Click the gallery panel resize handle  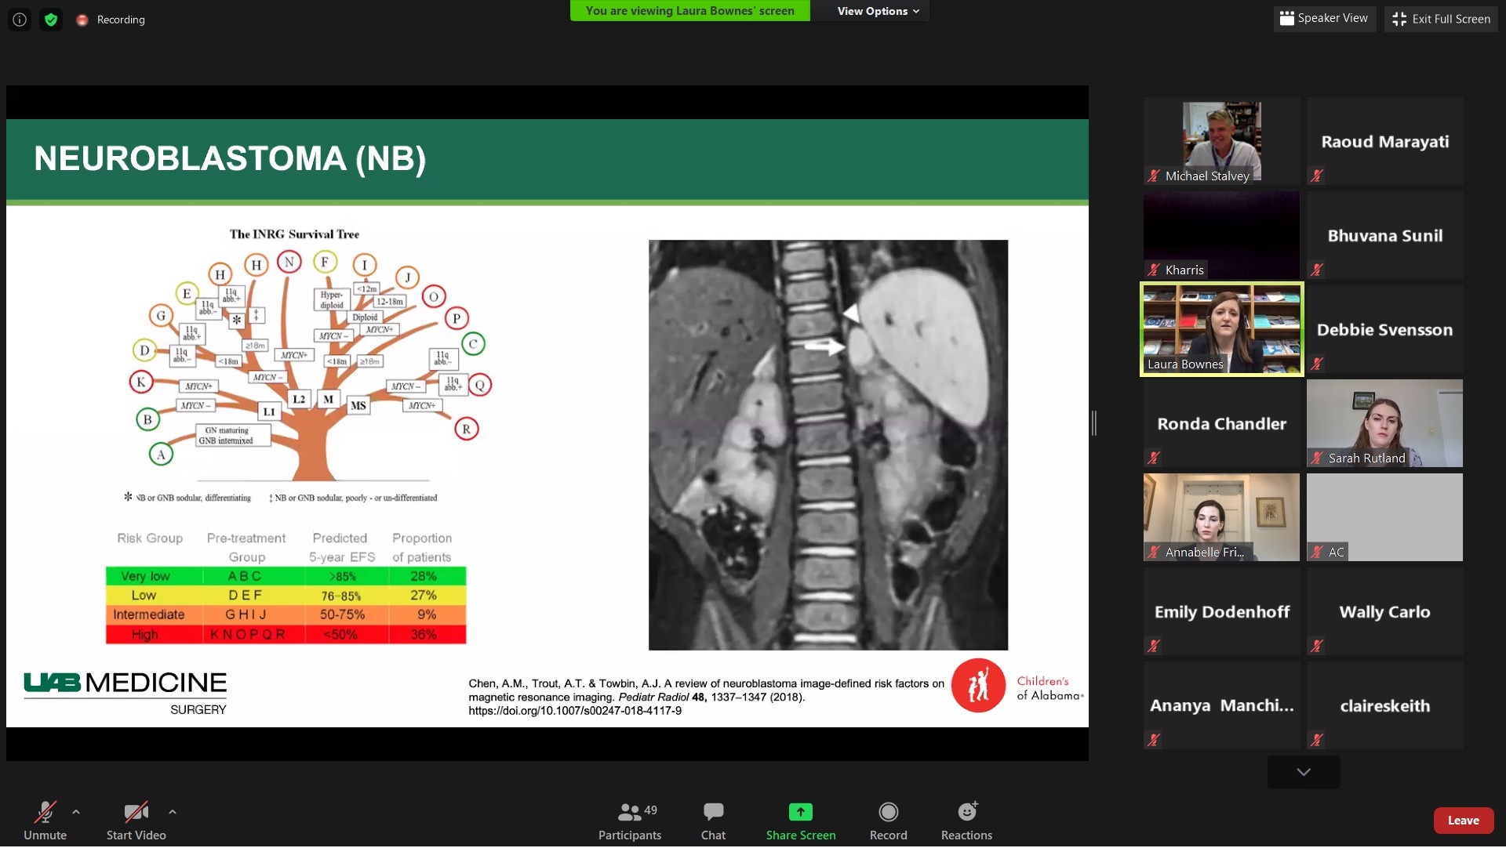coord(1094,423)
